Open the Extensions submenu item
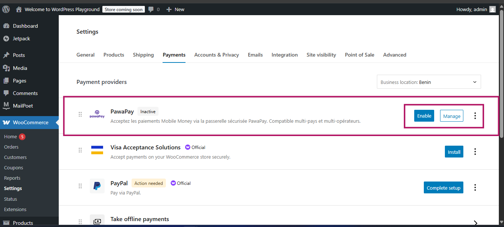This screenshot has height=227, width=504. click(15, 209)
